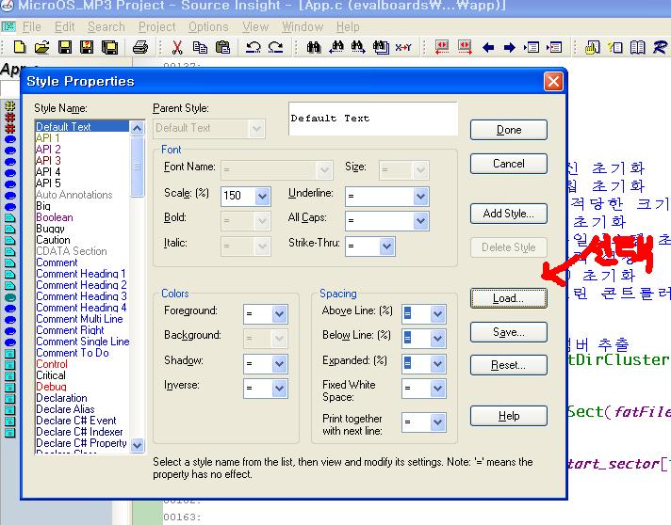Expand the Fixed White Space dropdown

click(438, 389)
